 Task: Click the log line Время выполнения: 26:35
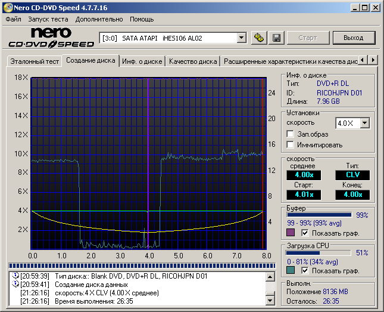click(94, 301)
